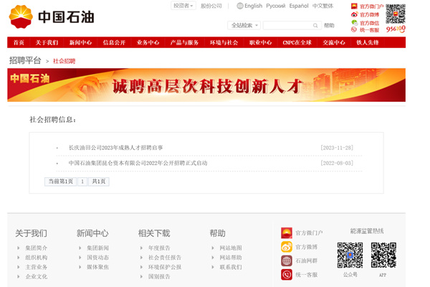The width and height of the screenshot is (430, 287).
Task: Open footer link 组织机构
Action: pos(37,258)
